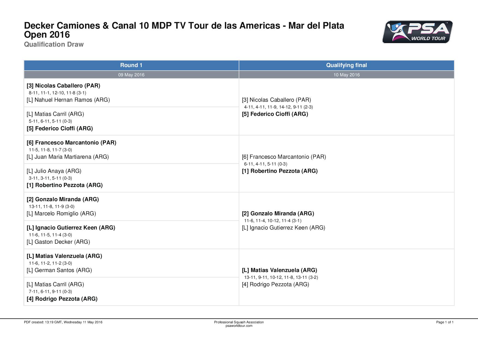This screenshot has width=478, height=338.
Task: Click Marcelo Romiglio player name
Action: [61, 213]
